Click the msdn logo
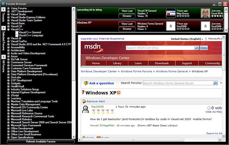Viewport: 229px width, 145px height. click(x=94, y=48)
